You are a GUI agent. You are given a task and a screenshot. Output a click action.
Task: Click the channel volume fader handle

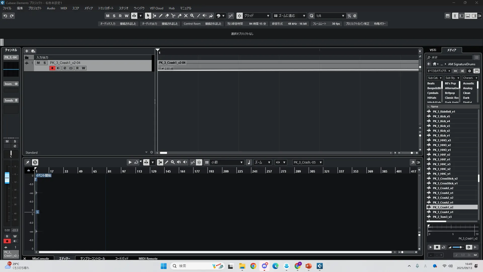coord(7,178)
